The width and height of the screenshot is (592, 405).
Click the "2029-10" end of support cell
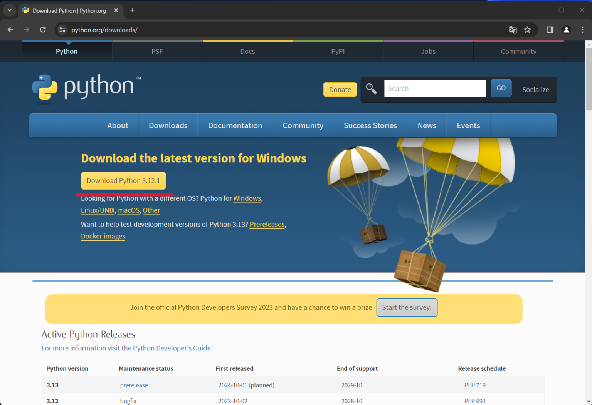tap(351, 385)
